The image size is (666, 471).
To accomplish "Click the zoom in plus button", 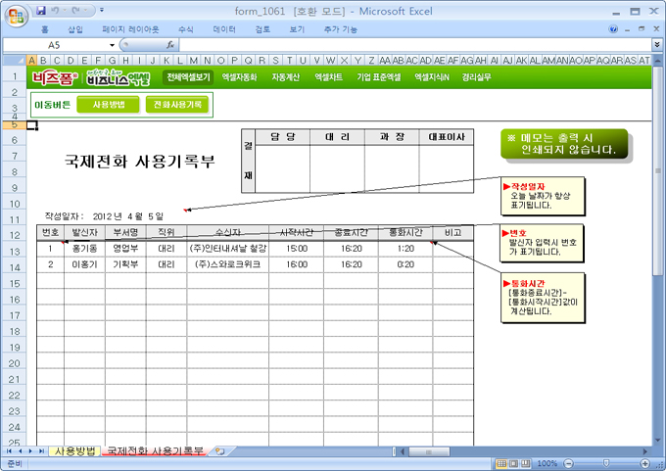I will (x=645, y=463).
